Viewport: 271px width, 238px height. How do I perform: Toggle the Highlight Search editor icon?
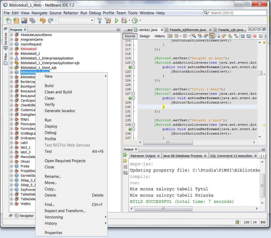[212, 36]
